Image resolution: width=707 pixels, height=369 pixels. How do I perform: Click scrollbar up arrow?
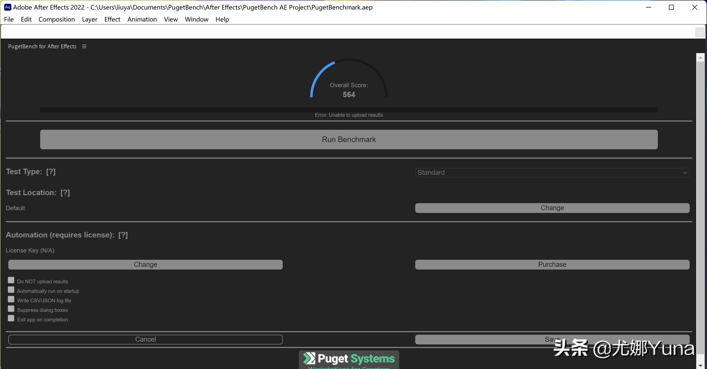tap(700, 58)
